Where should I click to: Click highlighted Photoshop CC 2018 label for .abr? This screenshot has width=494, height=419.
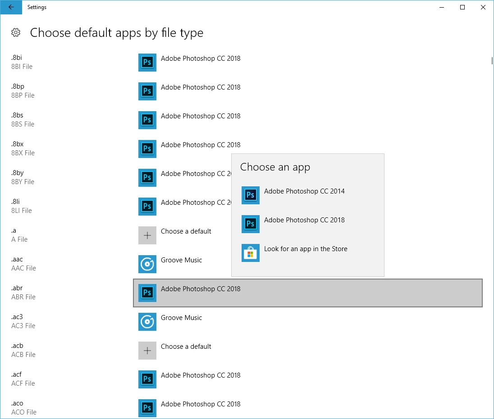click(201, 289)
